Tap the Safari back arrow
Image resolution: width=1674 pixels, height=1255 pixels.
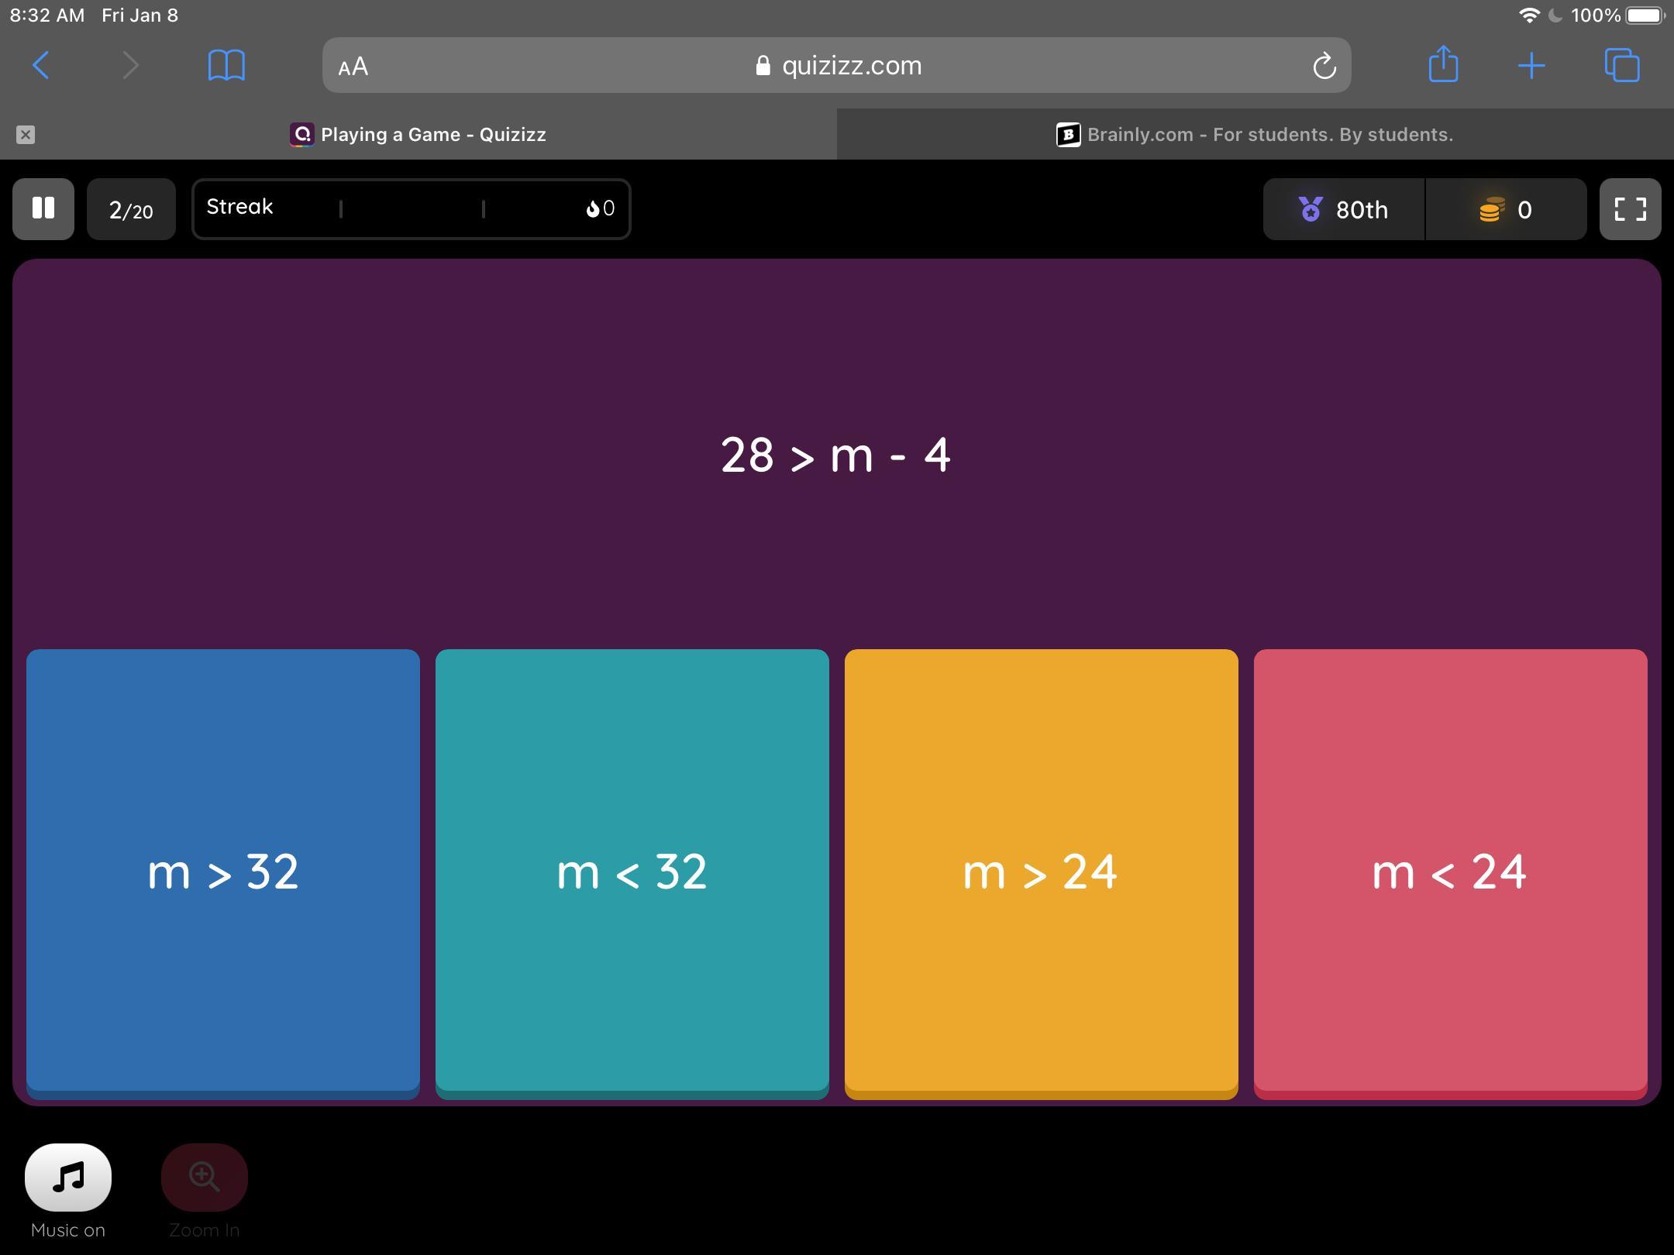41,66
